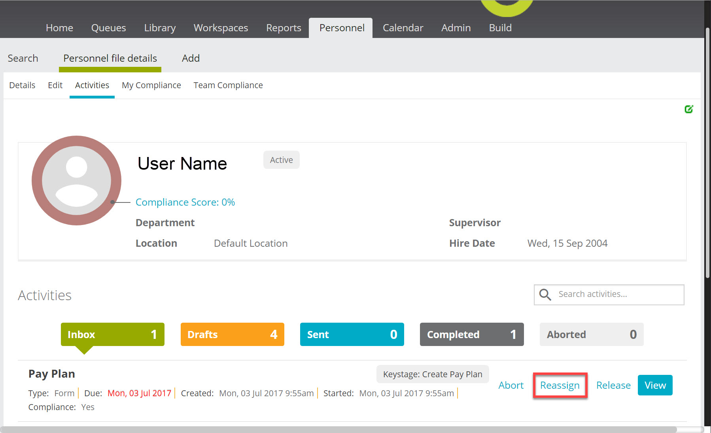
Task: Open the Queues menu
Action: coord(108,28)
